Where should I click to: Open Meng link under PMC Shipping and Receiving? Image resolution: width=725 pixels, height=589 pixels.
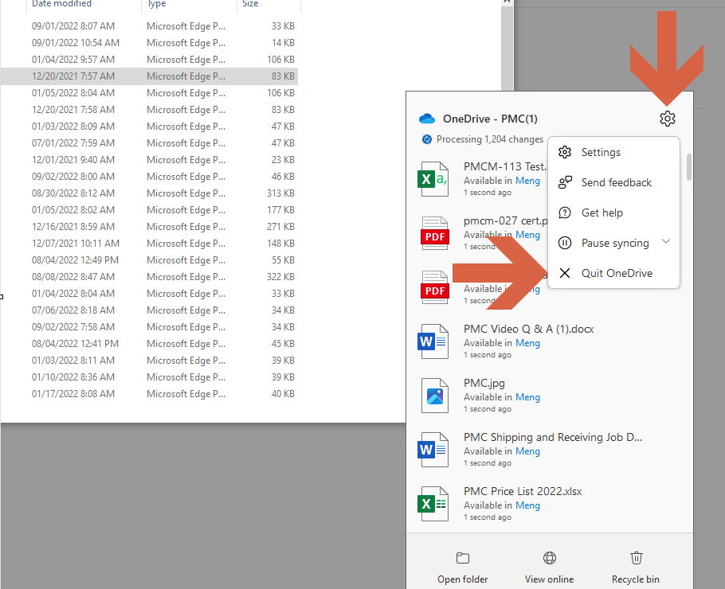coord(527,451)
